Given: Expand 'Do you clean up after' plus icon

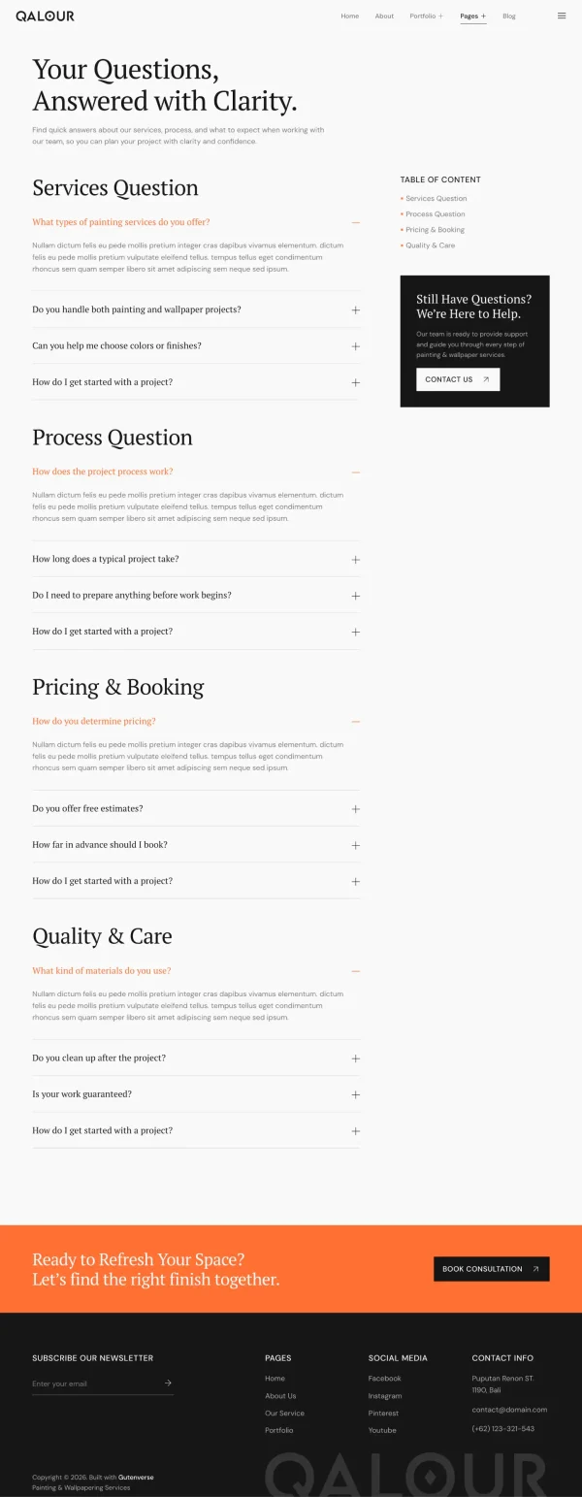Looking at the screenshot, I should pyautogui.click(x=356, y=1058).
